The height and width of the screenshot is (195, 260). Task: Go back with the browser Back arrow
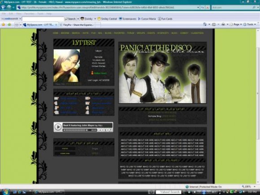[3, 8]
